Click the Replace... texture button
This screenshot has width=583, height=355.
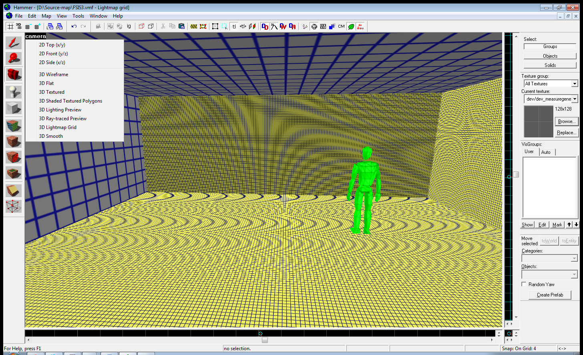click(x=567, y=133)
